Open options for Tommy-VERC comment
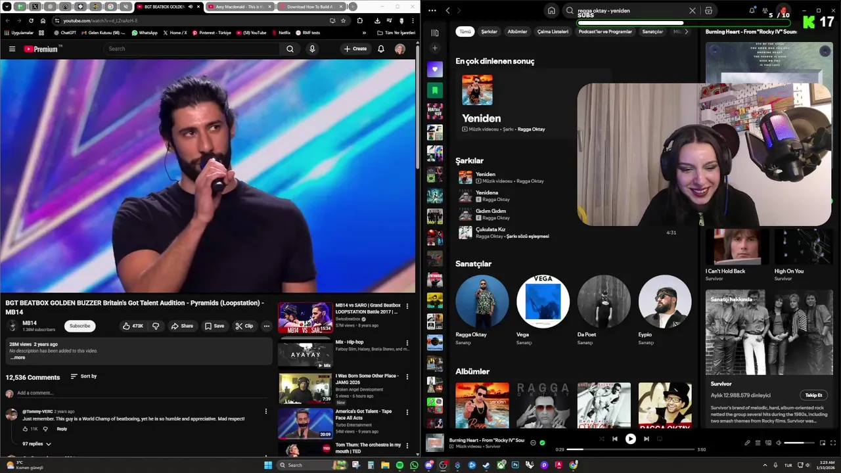Viewport: 841px width, 473px height. click(266, 412)
